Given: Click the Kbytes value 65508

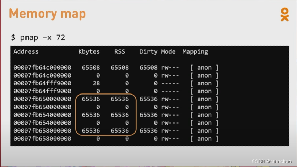Looking at the screenshot, I should coord(91,67).
